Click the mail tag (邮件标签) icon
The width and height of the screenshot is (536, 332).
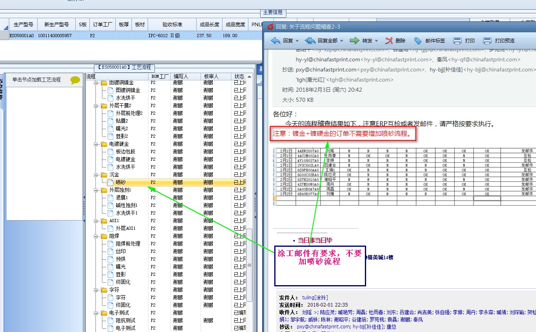(418, 41)
